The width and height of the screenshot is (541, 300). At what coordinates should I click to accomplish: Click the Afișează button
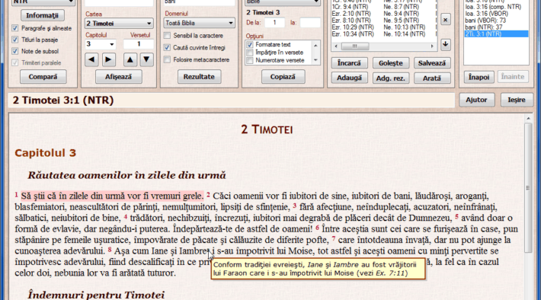click(118, 77)
